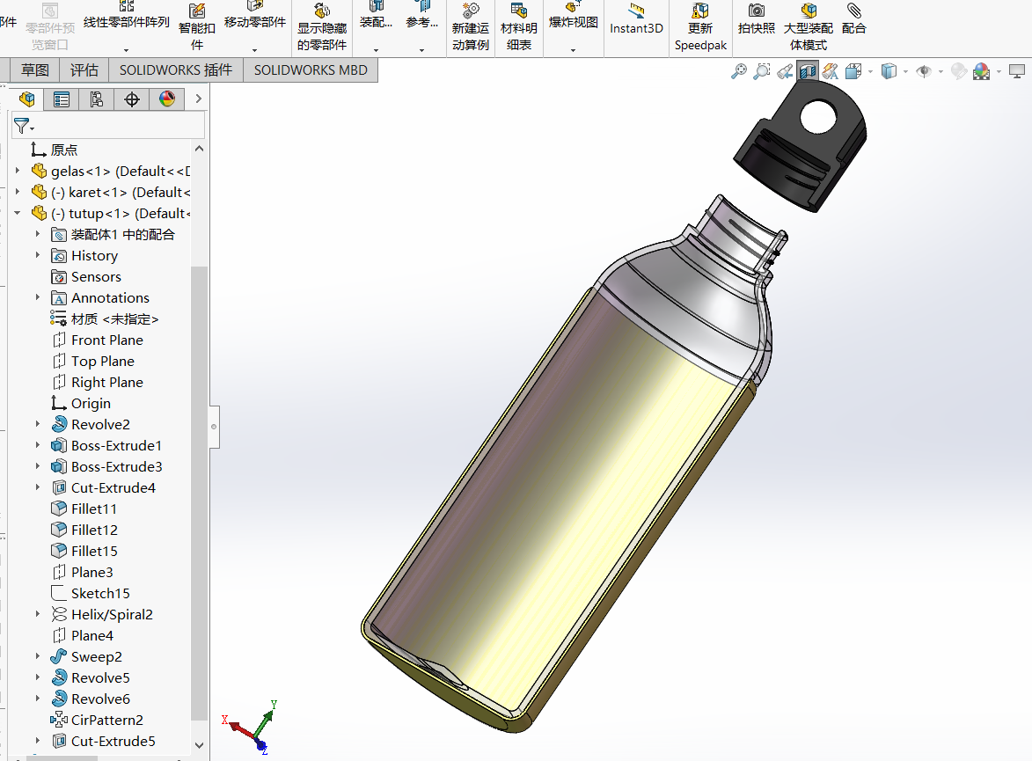Select the CirPattern2 feature

(98, 720)
